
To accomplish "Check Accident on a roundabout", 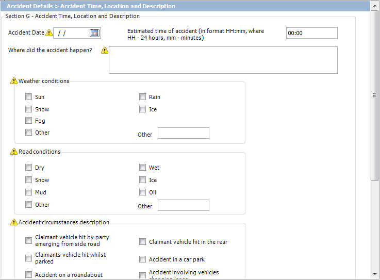I will (x=28, y=275).
